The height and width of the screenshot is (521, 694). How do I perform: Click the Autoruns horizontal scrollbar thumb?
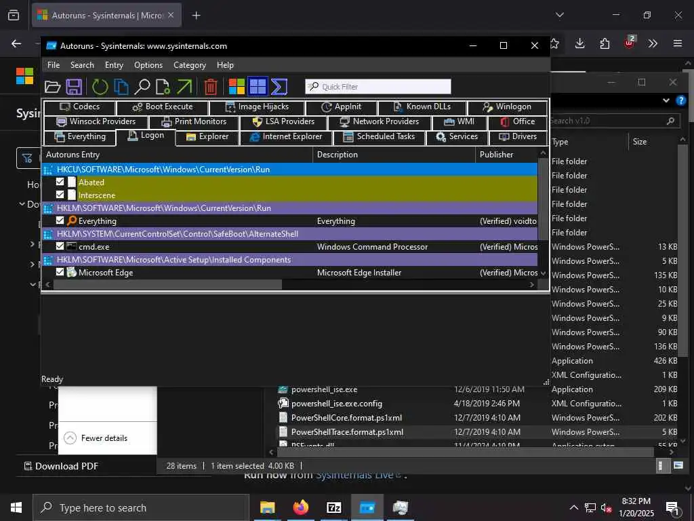point(167,285)
